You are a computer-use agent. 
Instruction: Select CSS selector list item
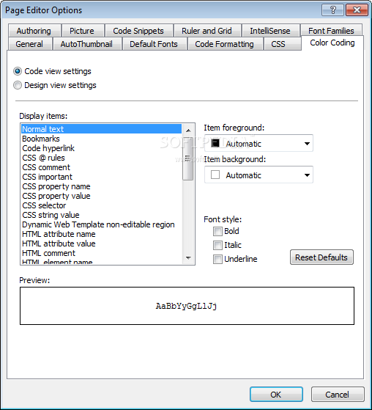(101, 205)
